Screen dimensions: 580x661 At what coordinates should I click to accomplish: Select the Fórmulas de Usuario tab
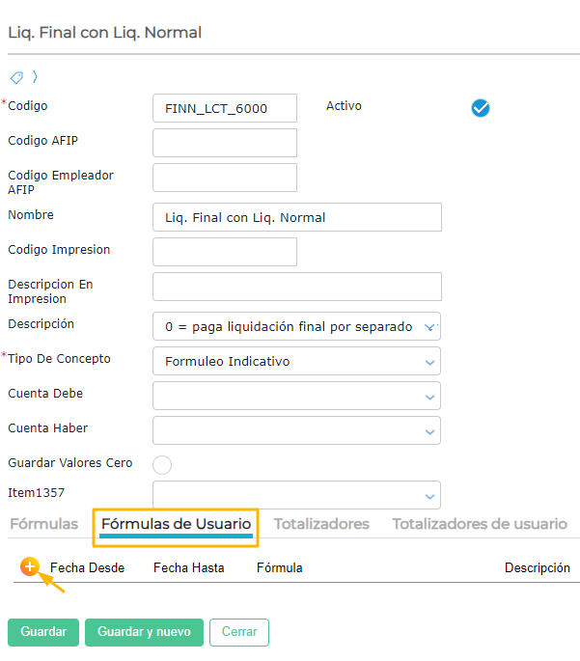coord(176,524)
